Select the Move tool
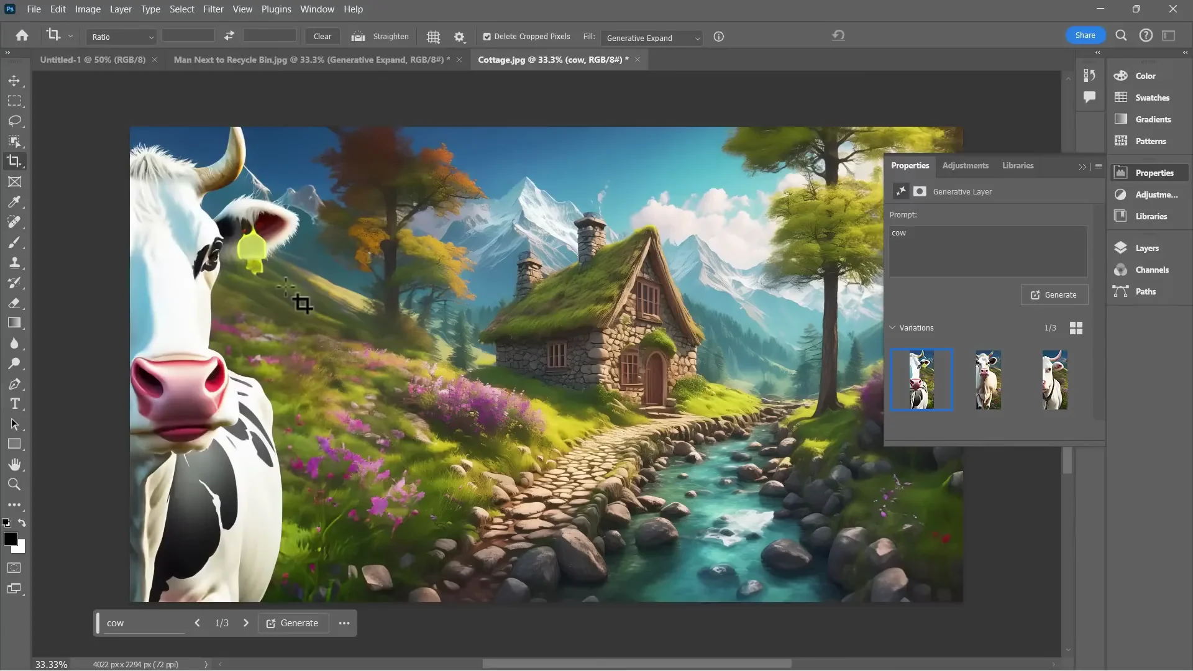Image resolution: width=1193 pixels, height=671 pixels. click(15, 81)
